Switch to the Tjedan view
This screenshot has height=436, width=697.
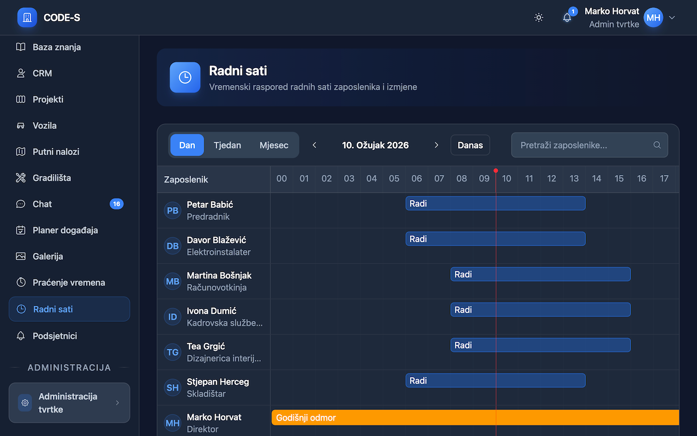point(227,146)
